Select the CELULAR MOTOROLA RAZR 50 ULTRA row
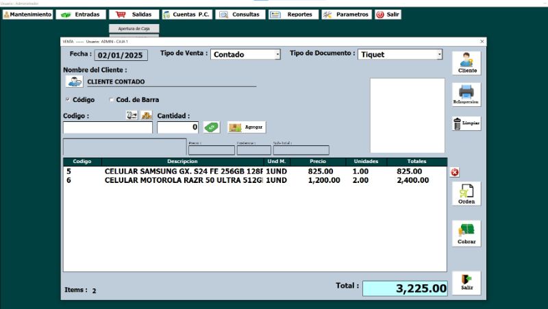 coord(255,180)
